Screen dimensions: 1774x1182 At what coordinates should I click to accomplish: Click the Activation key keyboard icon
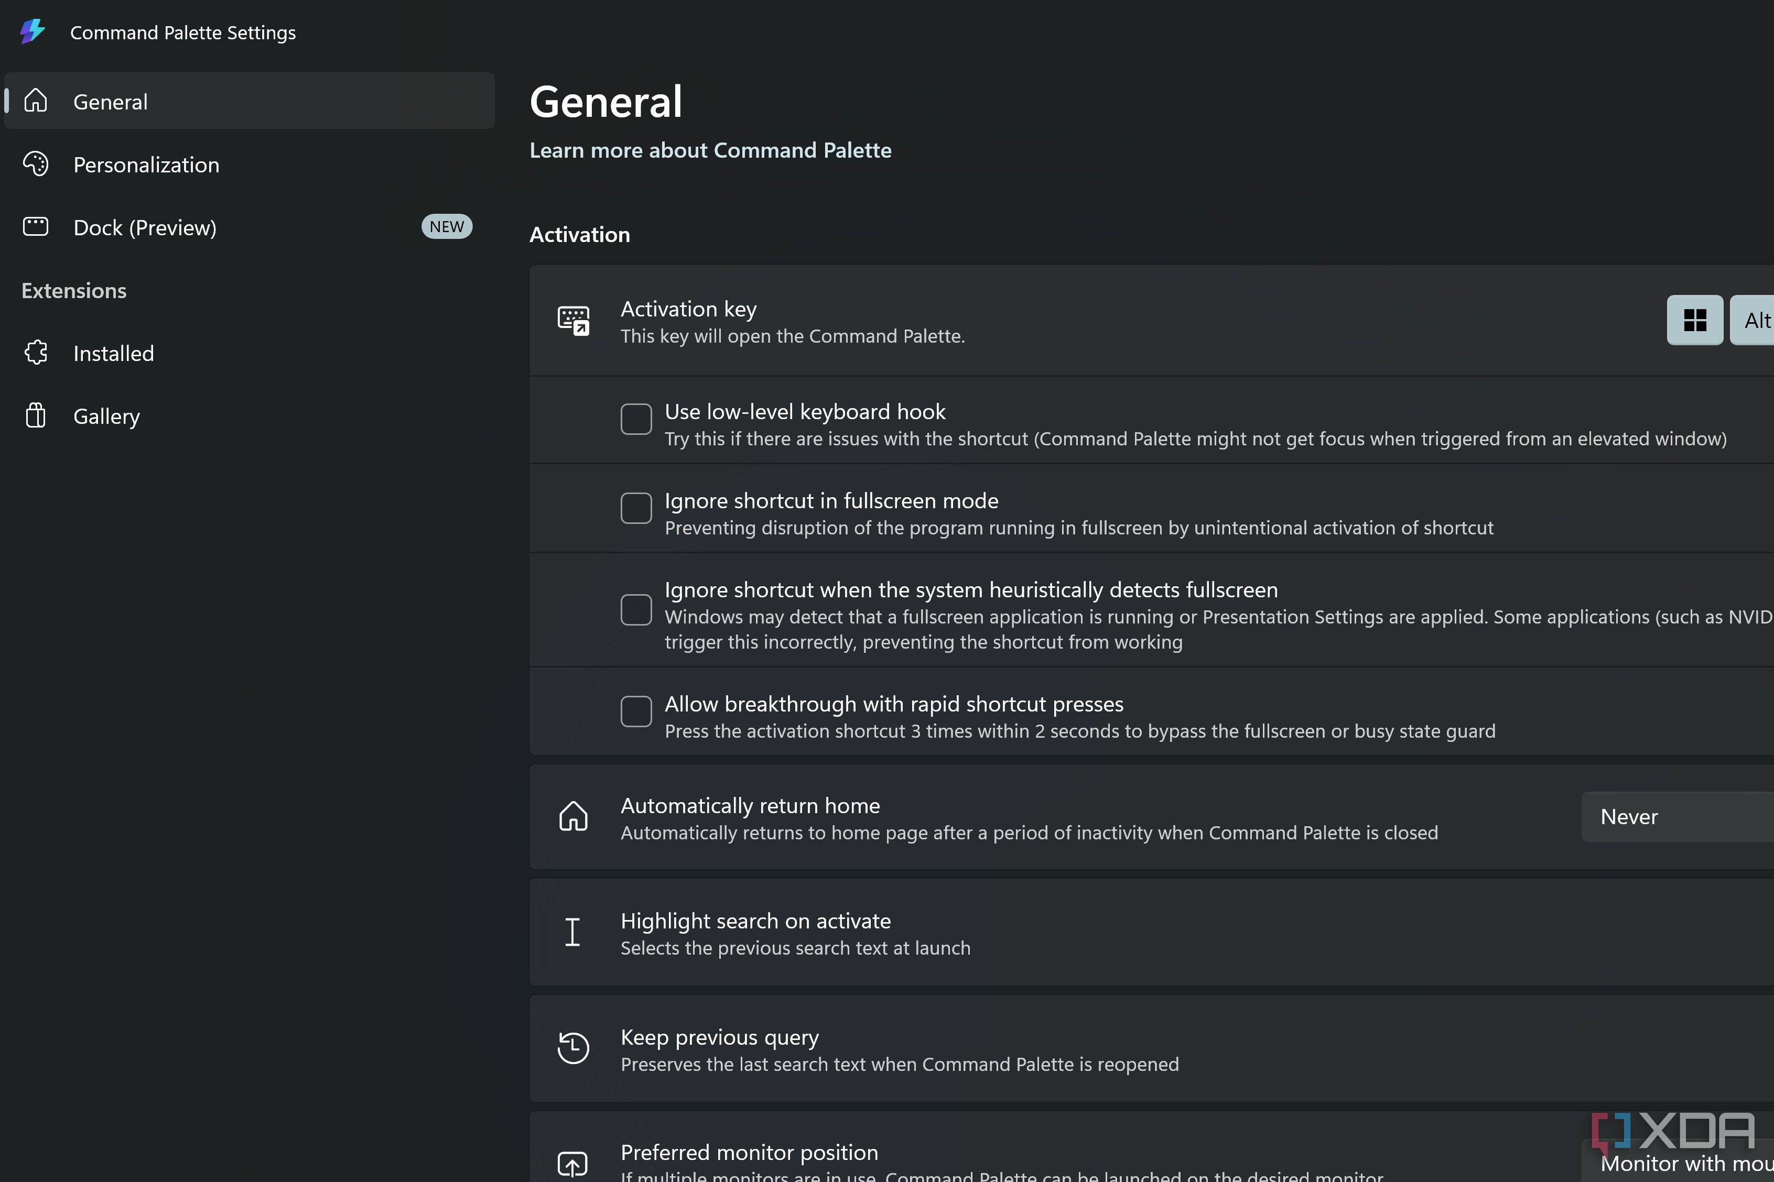(573, 320)
